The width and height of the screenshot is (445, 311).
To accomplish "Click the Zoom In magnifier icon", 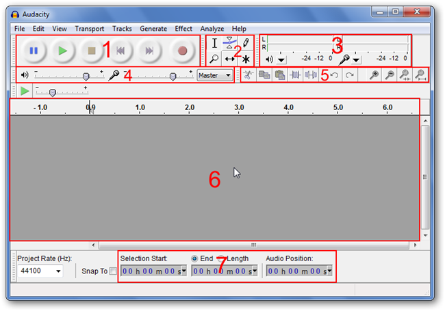I will tap(374, 75).
